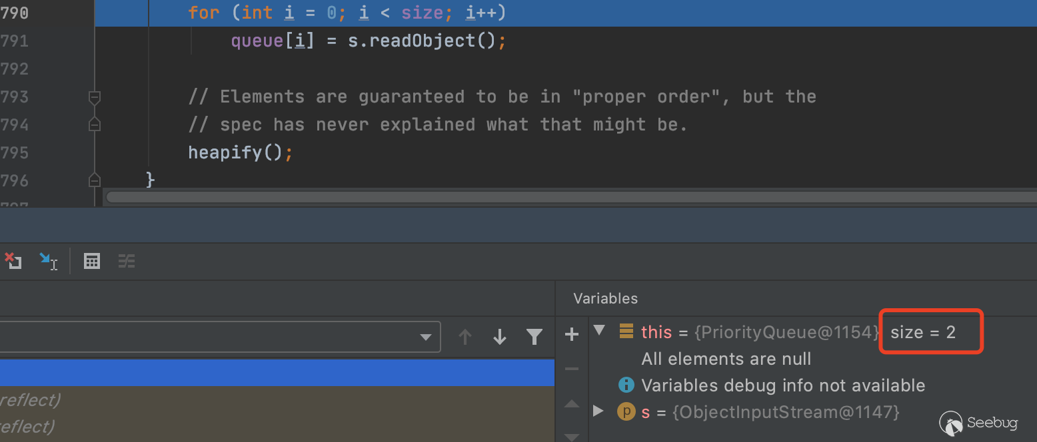The height and width of the screenshot is (442, 1037).
Task: Toggle the fold marker on line 794
Action: point(95,124)
